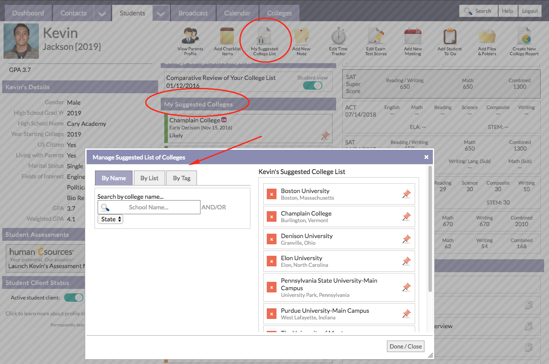549x364 pixels.
Task: Open the Edit Time Tracker stopwatch
Action: (x=339, y=41)
